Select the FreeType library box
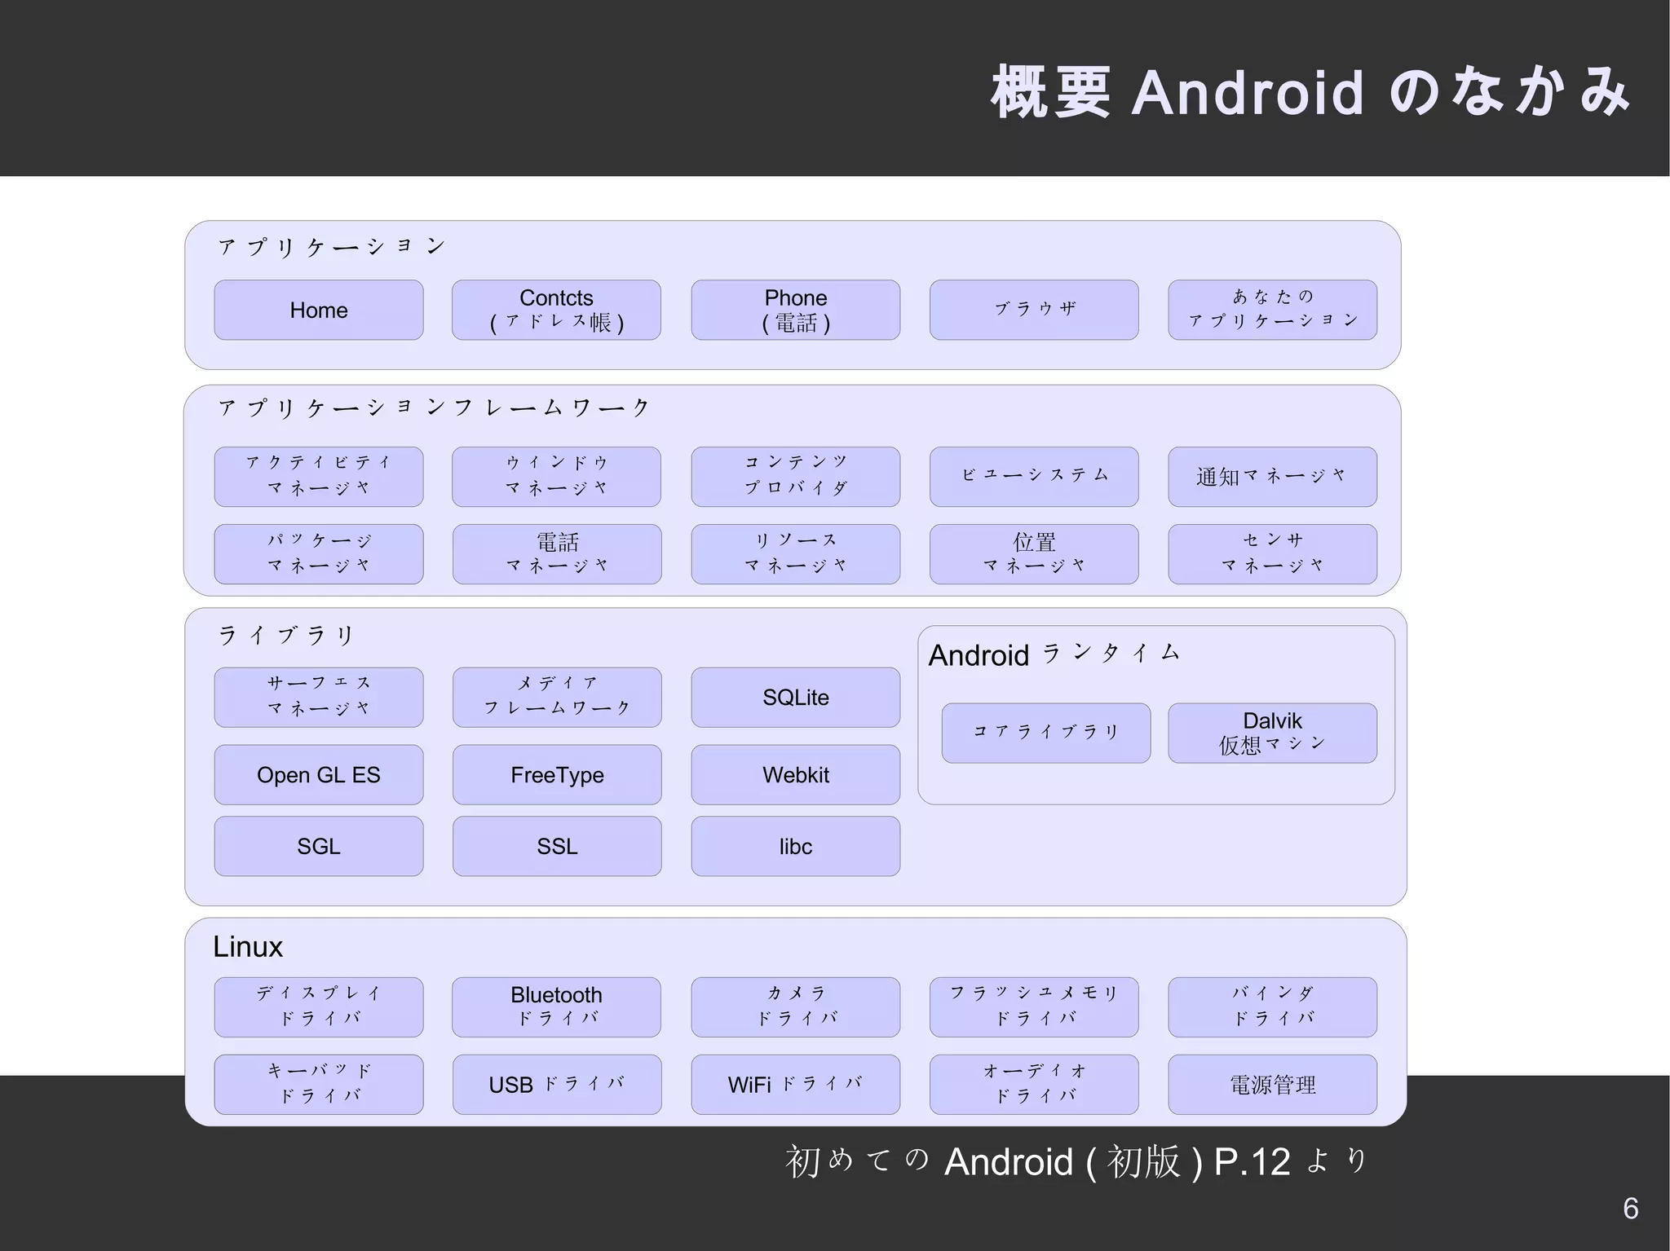1670x1251 pixels. (557, 774)
